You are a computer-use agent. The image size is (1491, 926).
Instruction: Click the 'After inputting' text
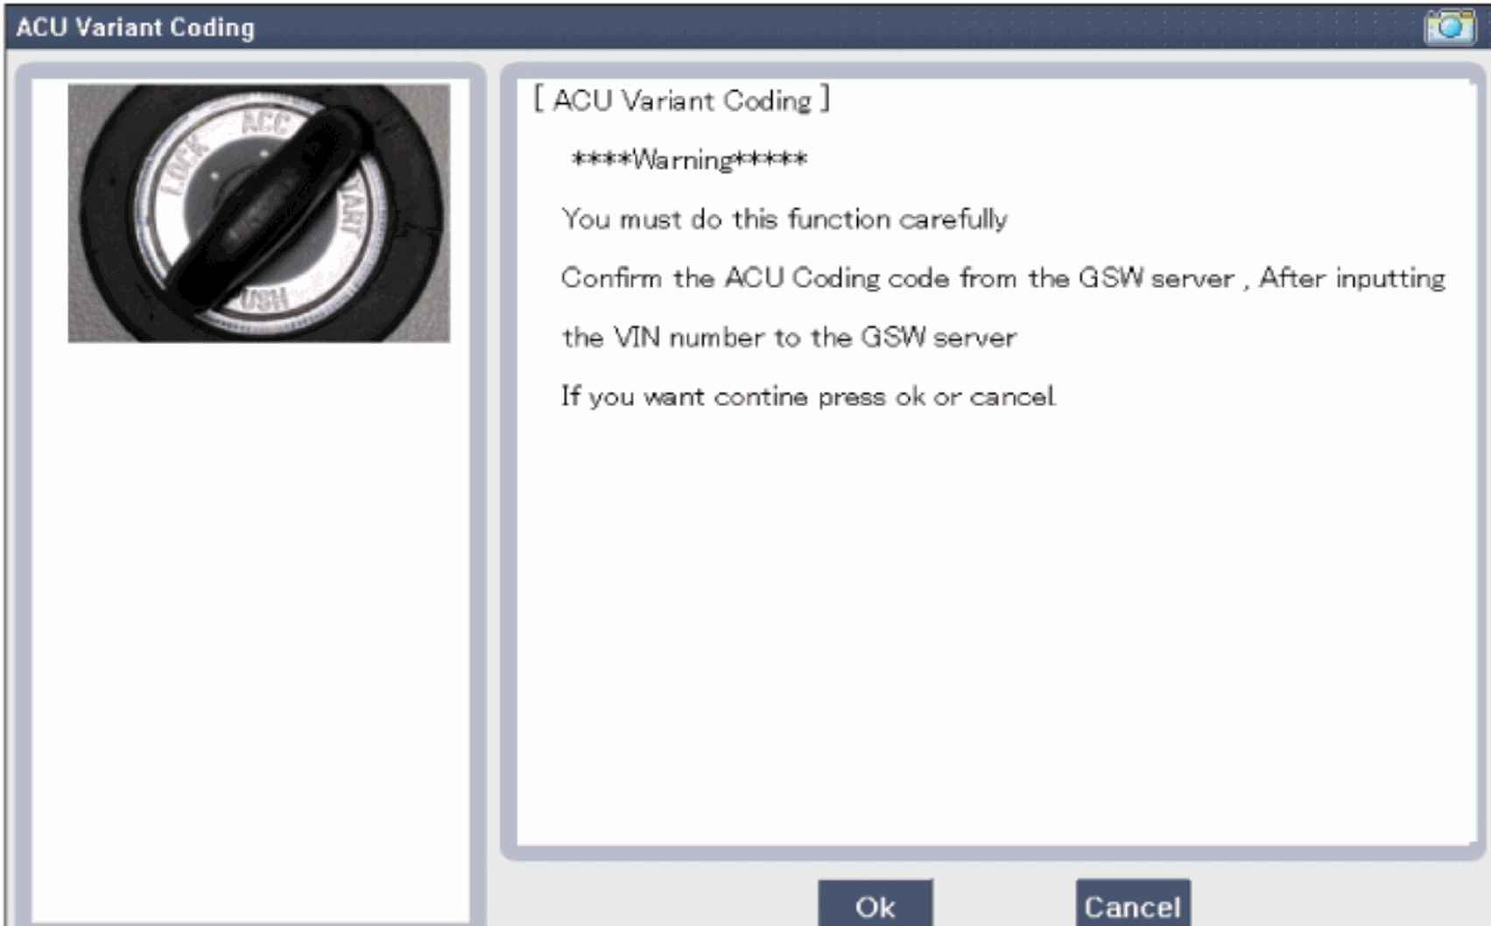tap(1352, 278)
